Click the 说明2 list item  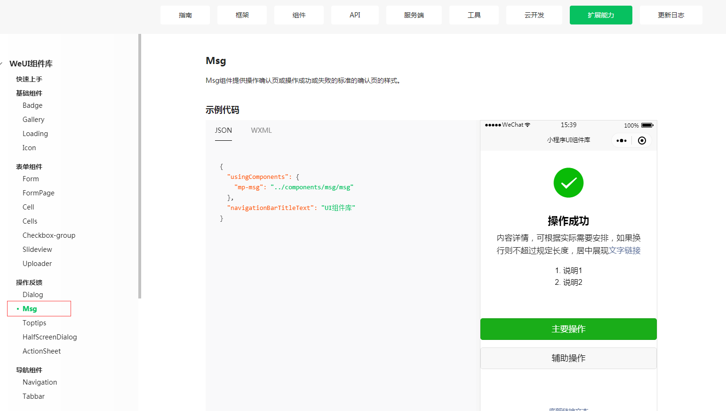pos(568,282)
